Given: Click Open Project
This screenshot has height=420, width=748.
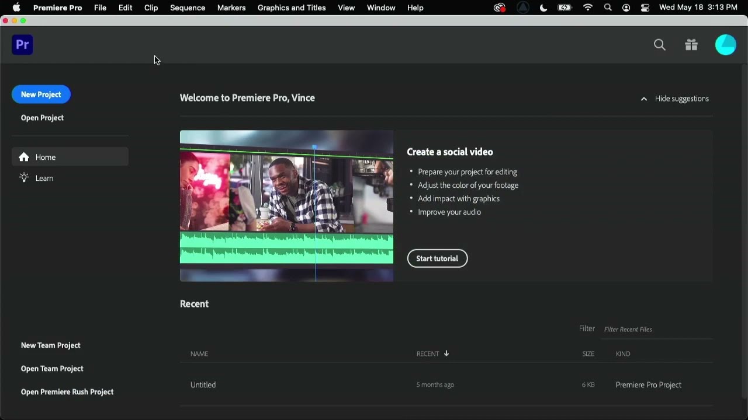Looking at the screenshot, I should click(x=42, y=118).
